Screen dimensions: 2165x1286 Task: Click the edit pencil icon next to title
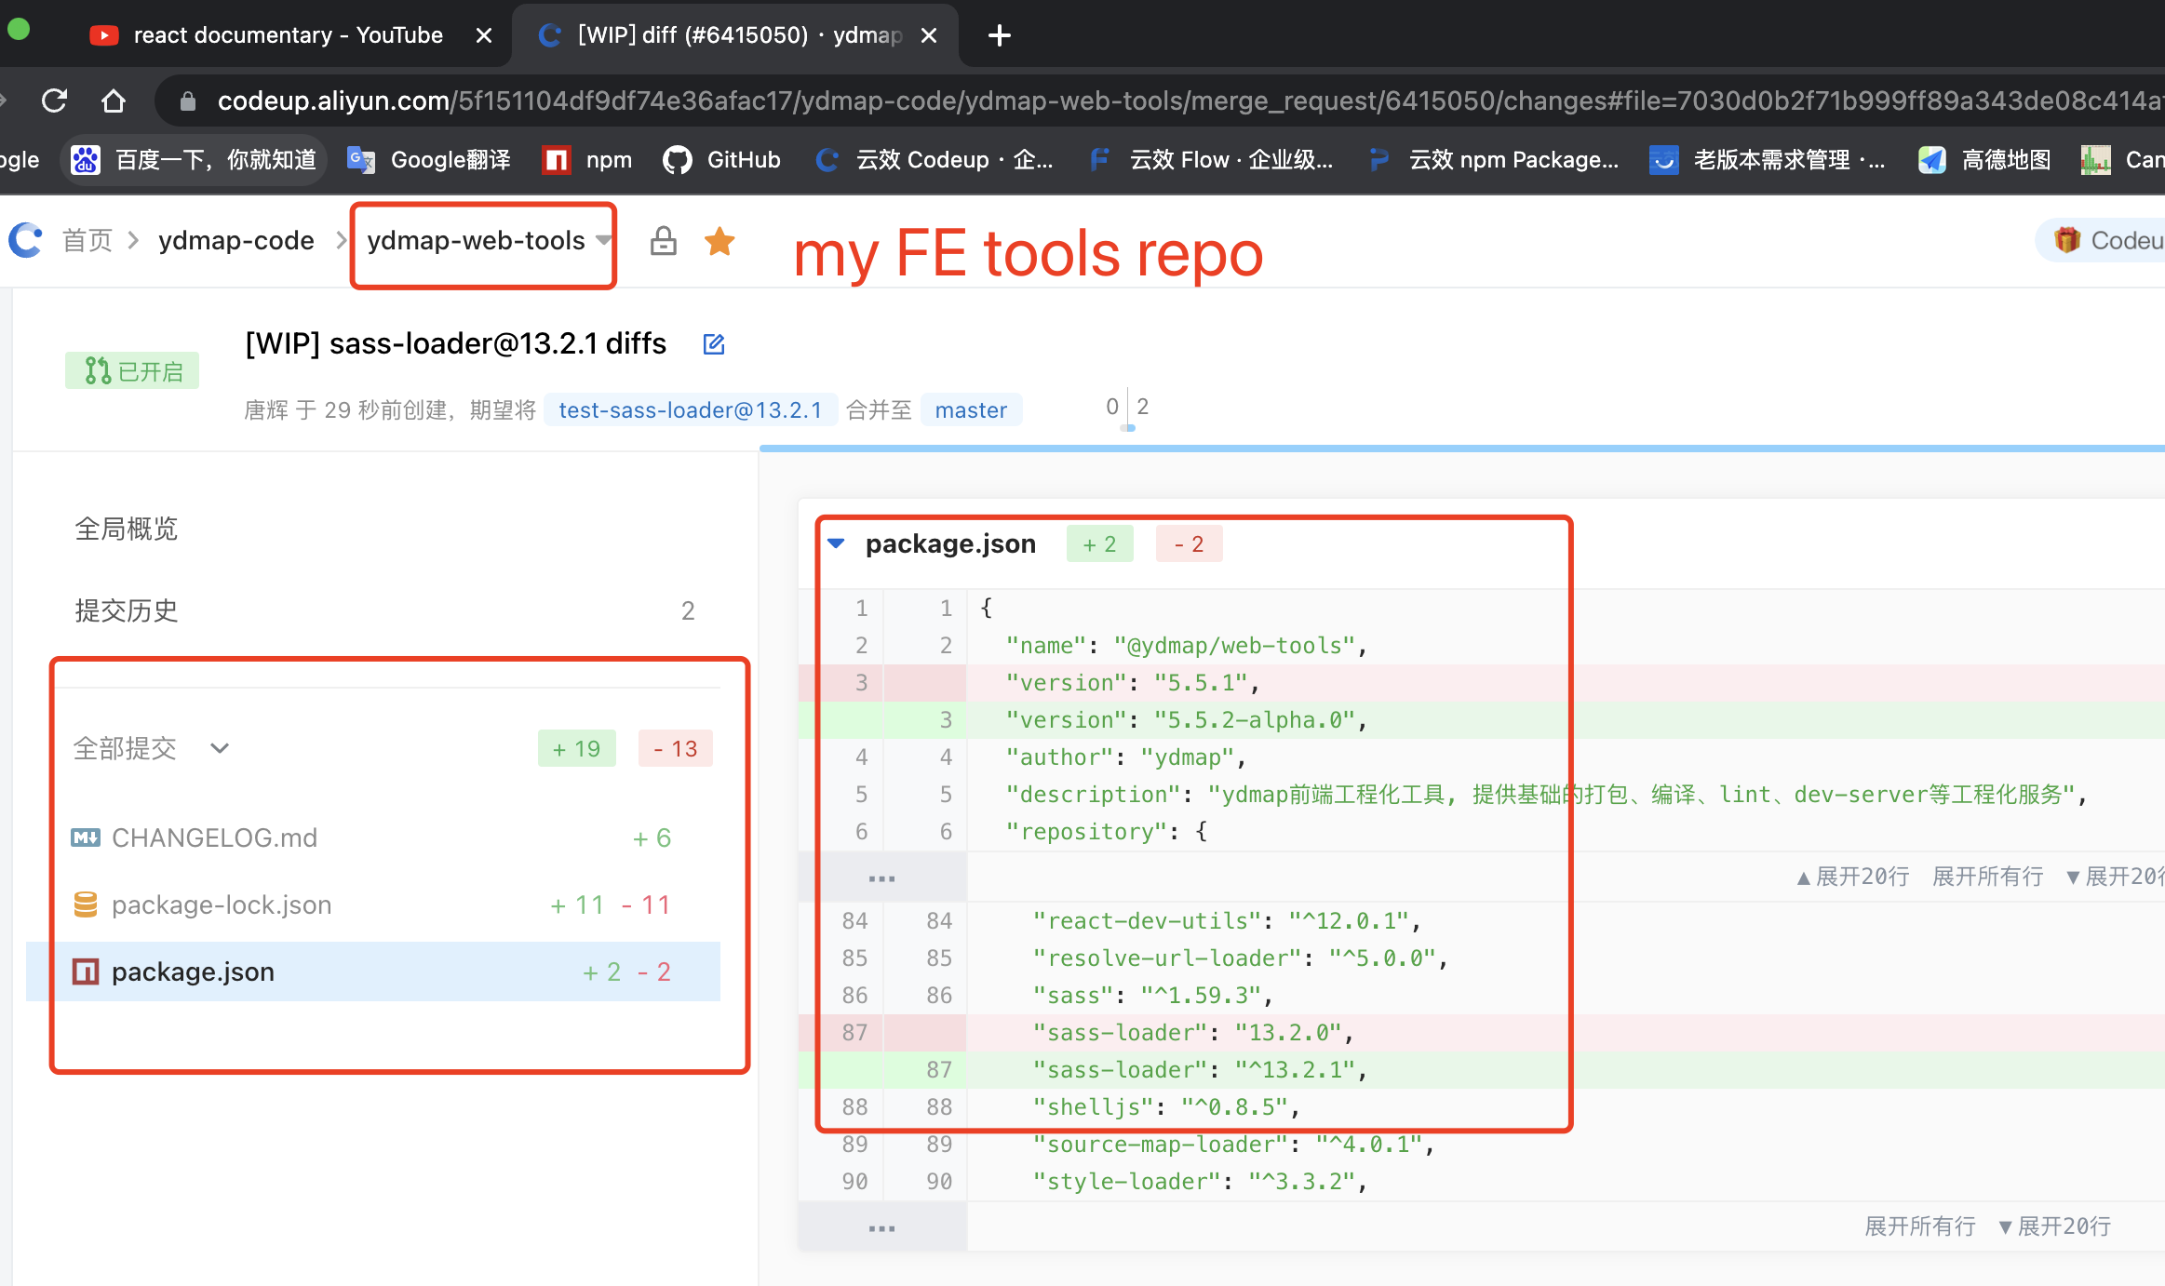(x=714, y=344)
